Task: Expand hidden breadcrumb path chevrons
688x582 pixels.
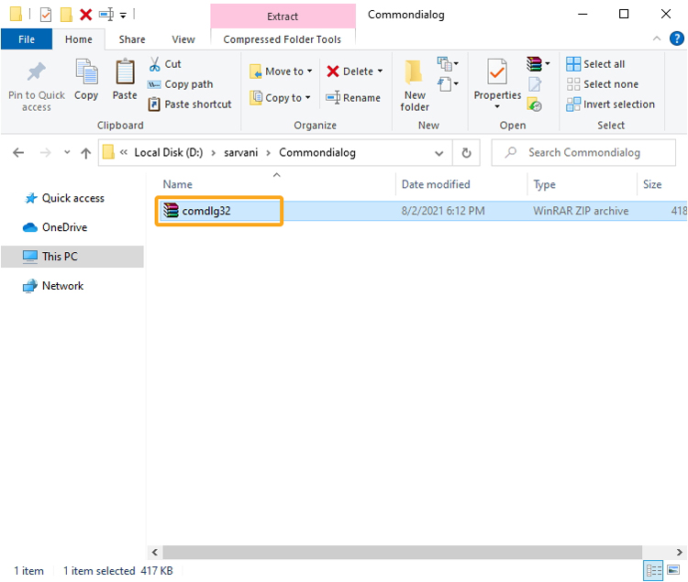Action: [123, 152]
